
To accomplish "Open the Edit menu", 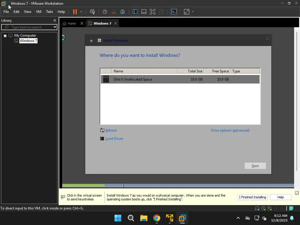I will pos(16,12).
